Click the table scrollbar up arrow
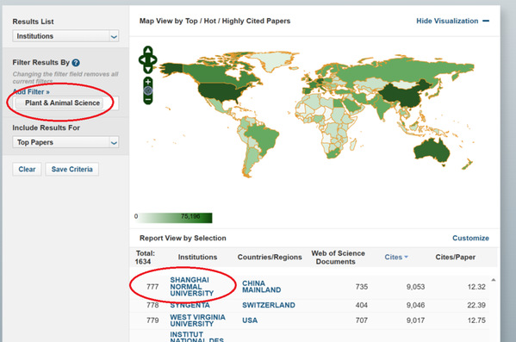Screen dimensions: 516x342 click(494, 280)
